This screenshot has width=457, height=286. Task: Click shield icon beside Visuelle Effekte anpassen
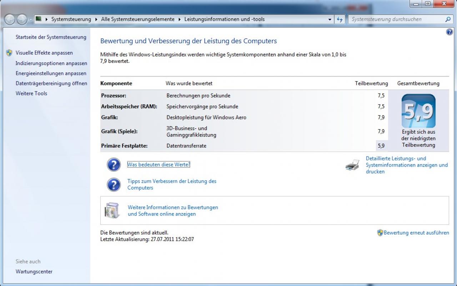point(9,53)
